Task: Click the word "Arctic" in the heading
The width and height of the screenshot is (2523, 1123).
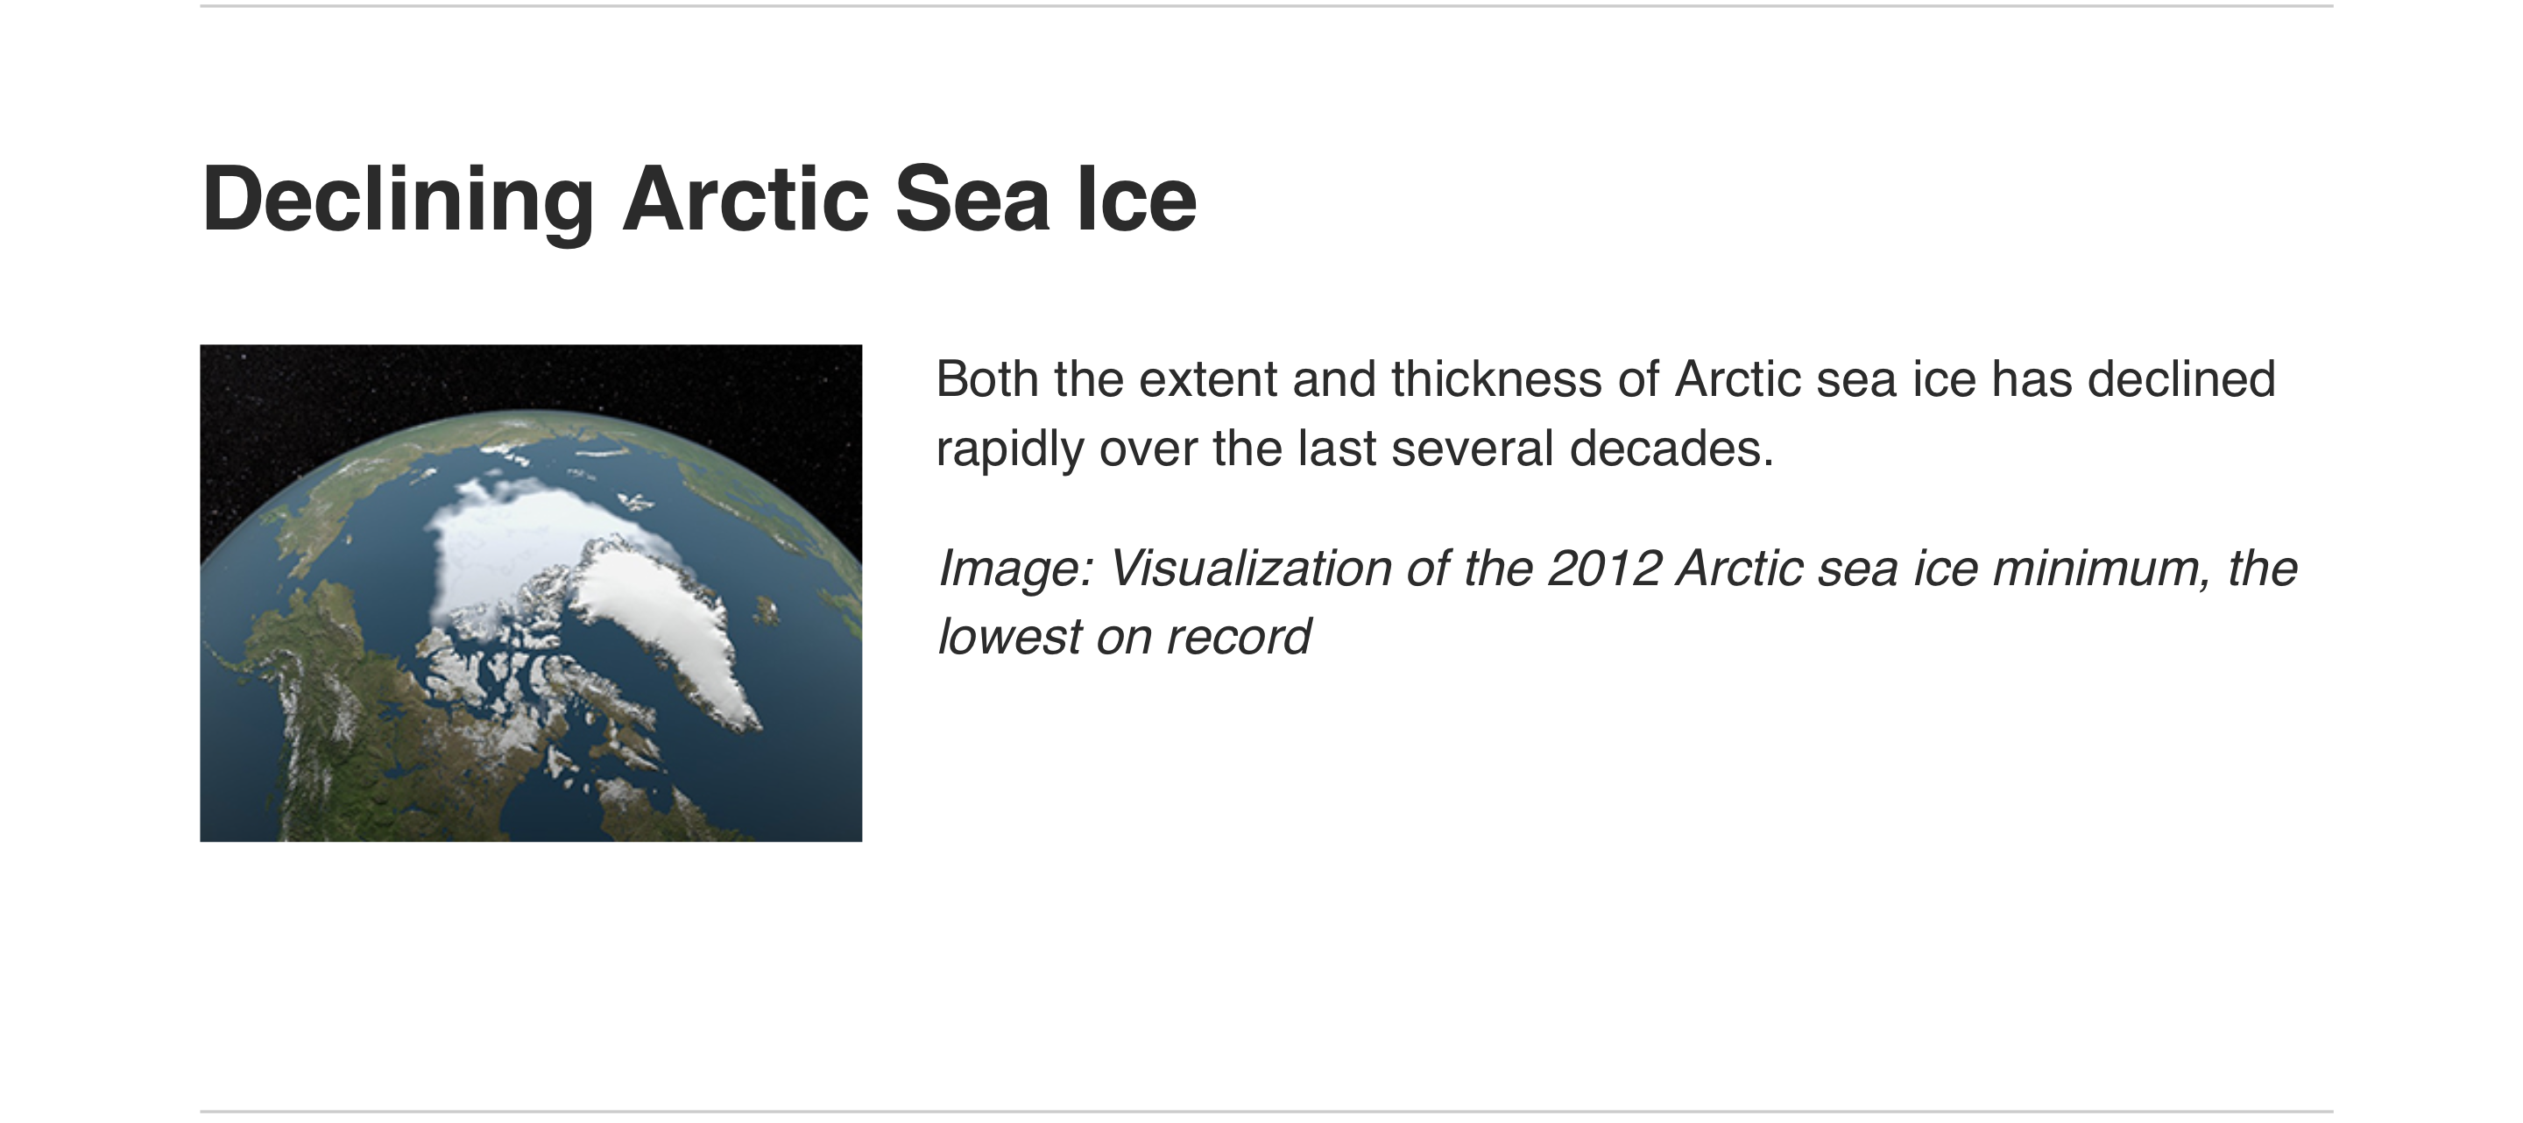Action: click(746, 199)
